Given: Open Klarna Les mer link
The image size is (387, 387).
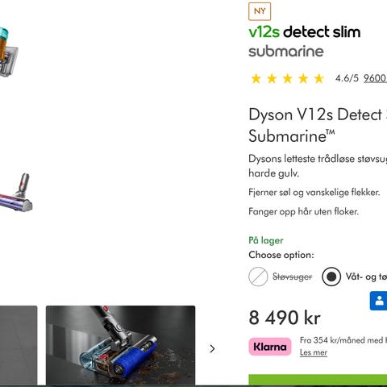Looking at the screenshot, I should (314, 352).
